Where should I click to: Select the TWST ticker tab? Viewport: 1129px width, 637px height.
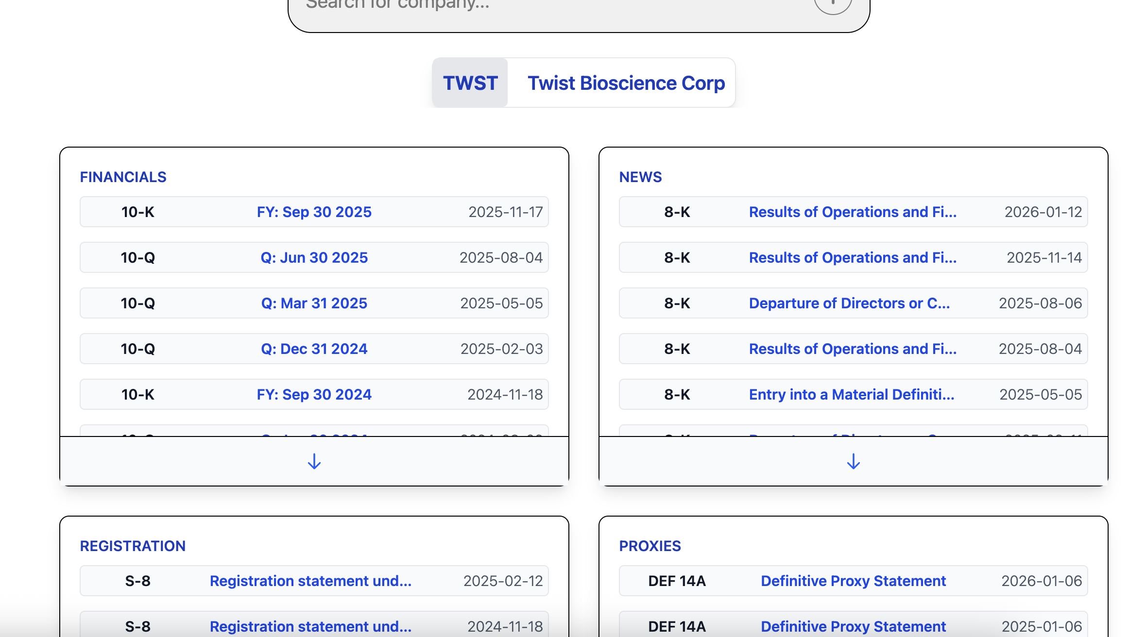point(470,83)
